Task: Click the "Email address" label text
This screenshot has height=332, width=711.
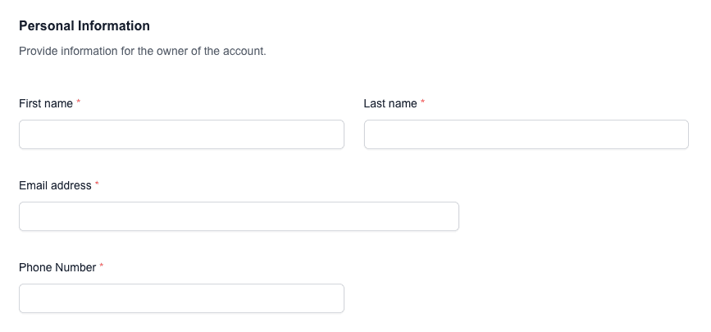Action: point(55,185)
